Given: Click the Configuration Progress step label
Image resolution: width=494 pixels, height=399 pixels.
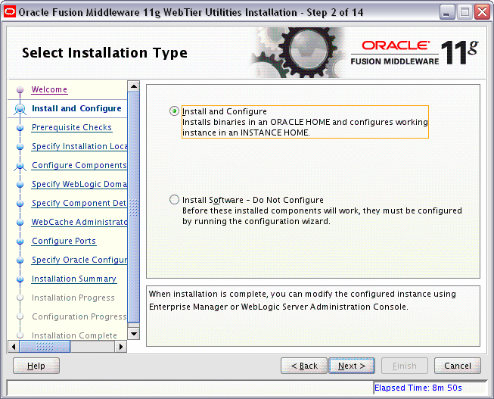Looking at the screenshot, I should coord(79,316).
